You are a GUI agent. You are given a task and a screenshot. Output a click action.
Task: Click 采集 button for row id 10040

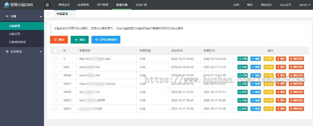coord(242,76)
